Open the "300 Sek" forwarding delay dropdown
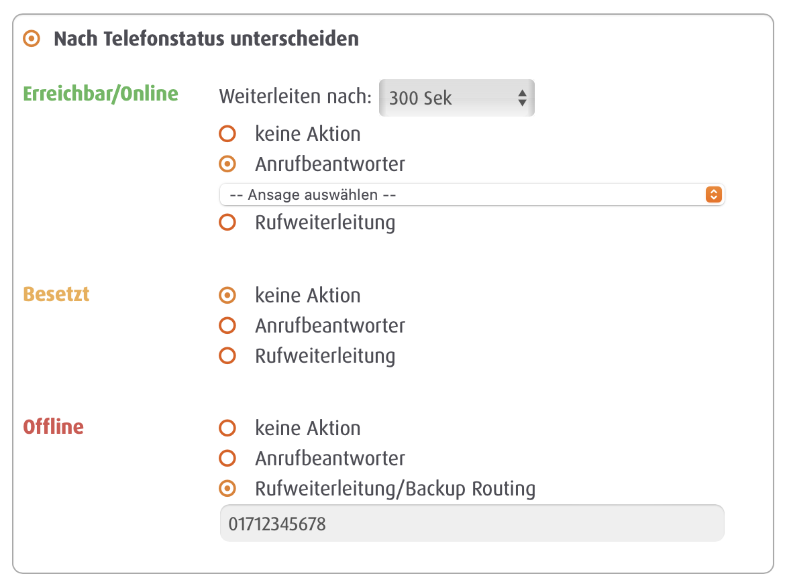The width and height of the screenshot is (785, 586). pyautogui.click(x=456, y=98)
